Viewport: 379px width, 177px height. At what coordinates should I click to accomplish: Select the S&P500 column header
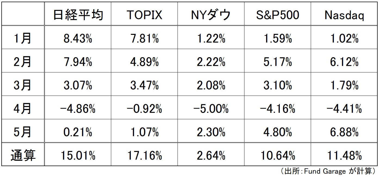[278, 15]
